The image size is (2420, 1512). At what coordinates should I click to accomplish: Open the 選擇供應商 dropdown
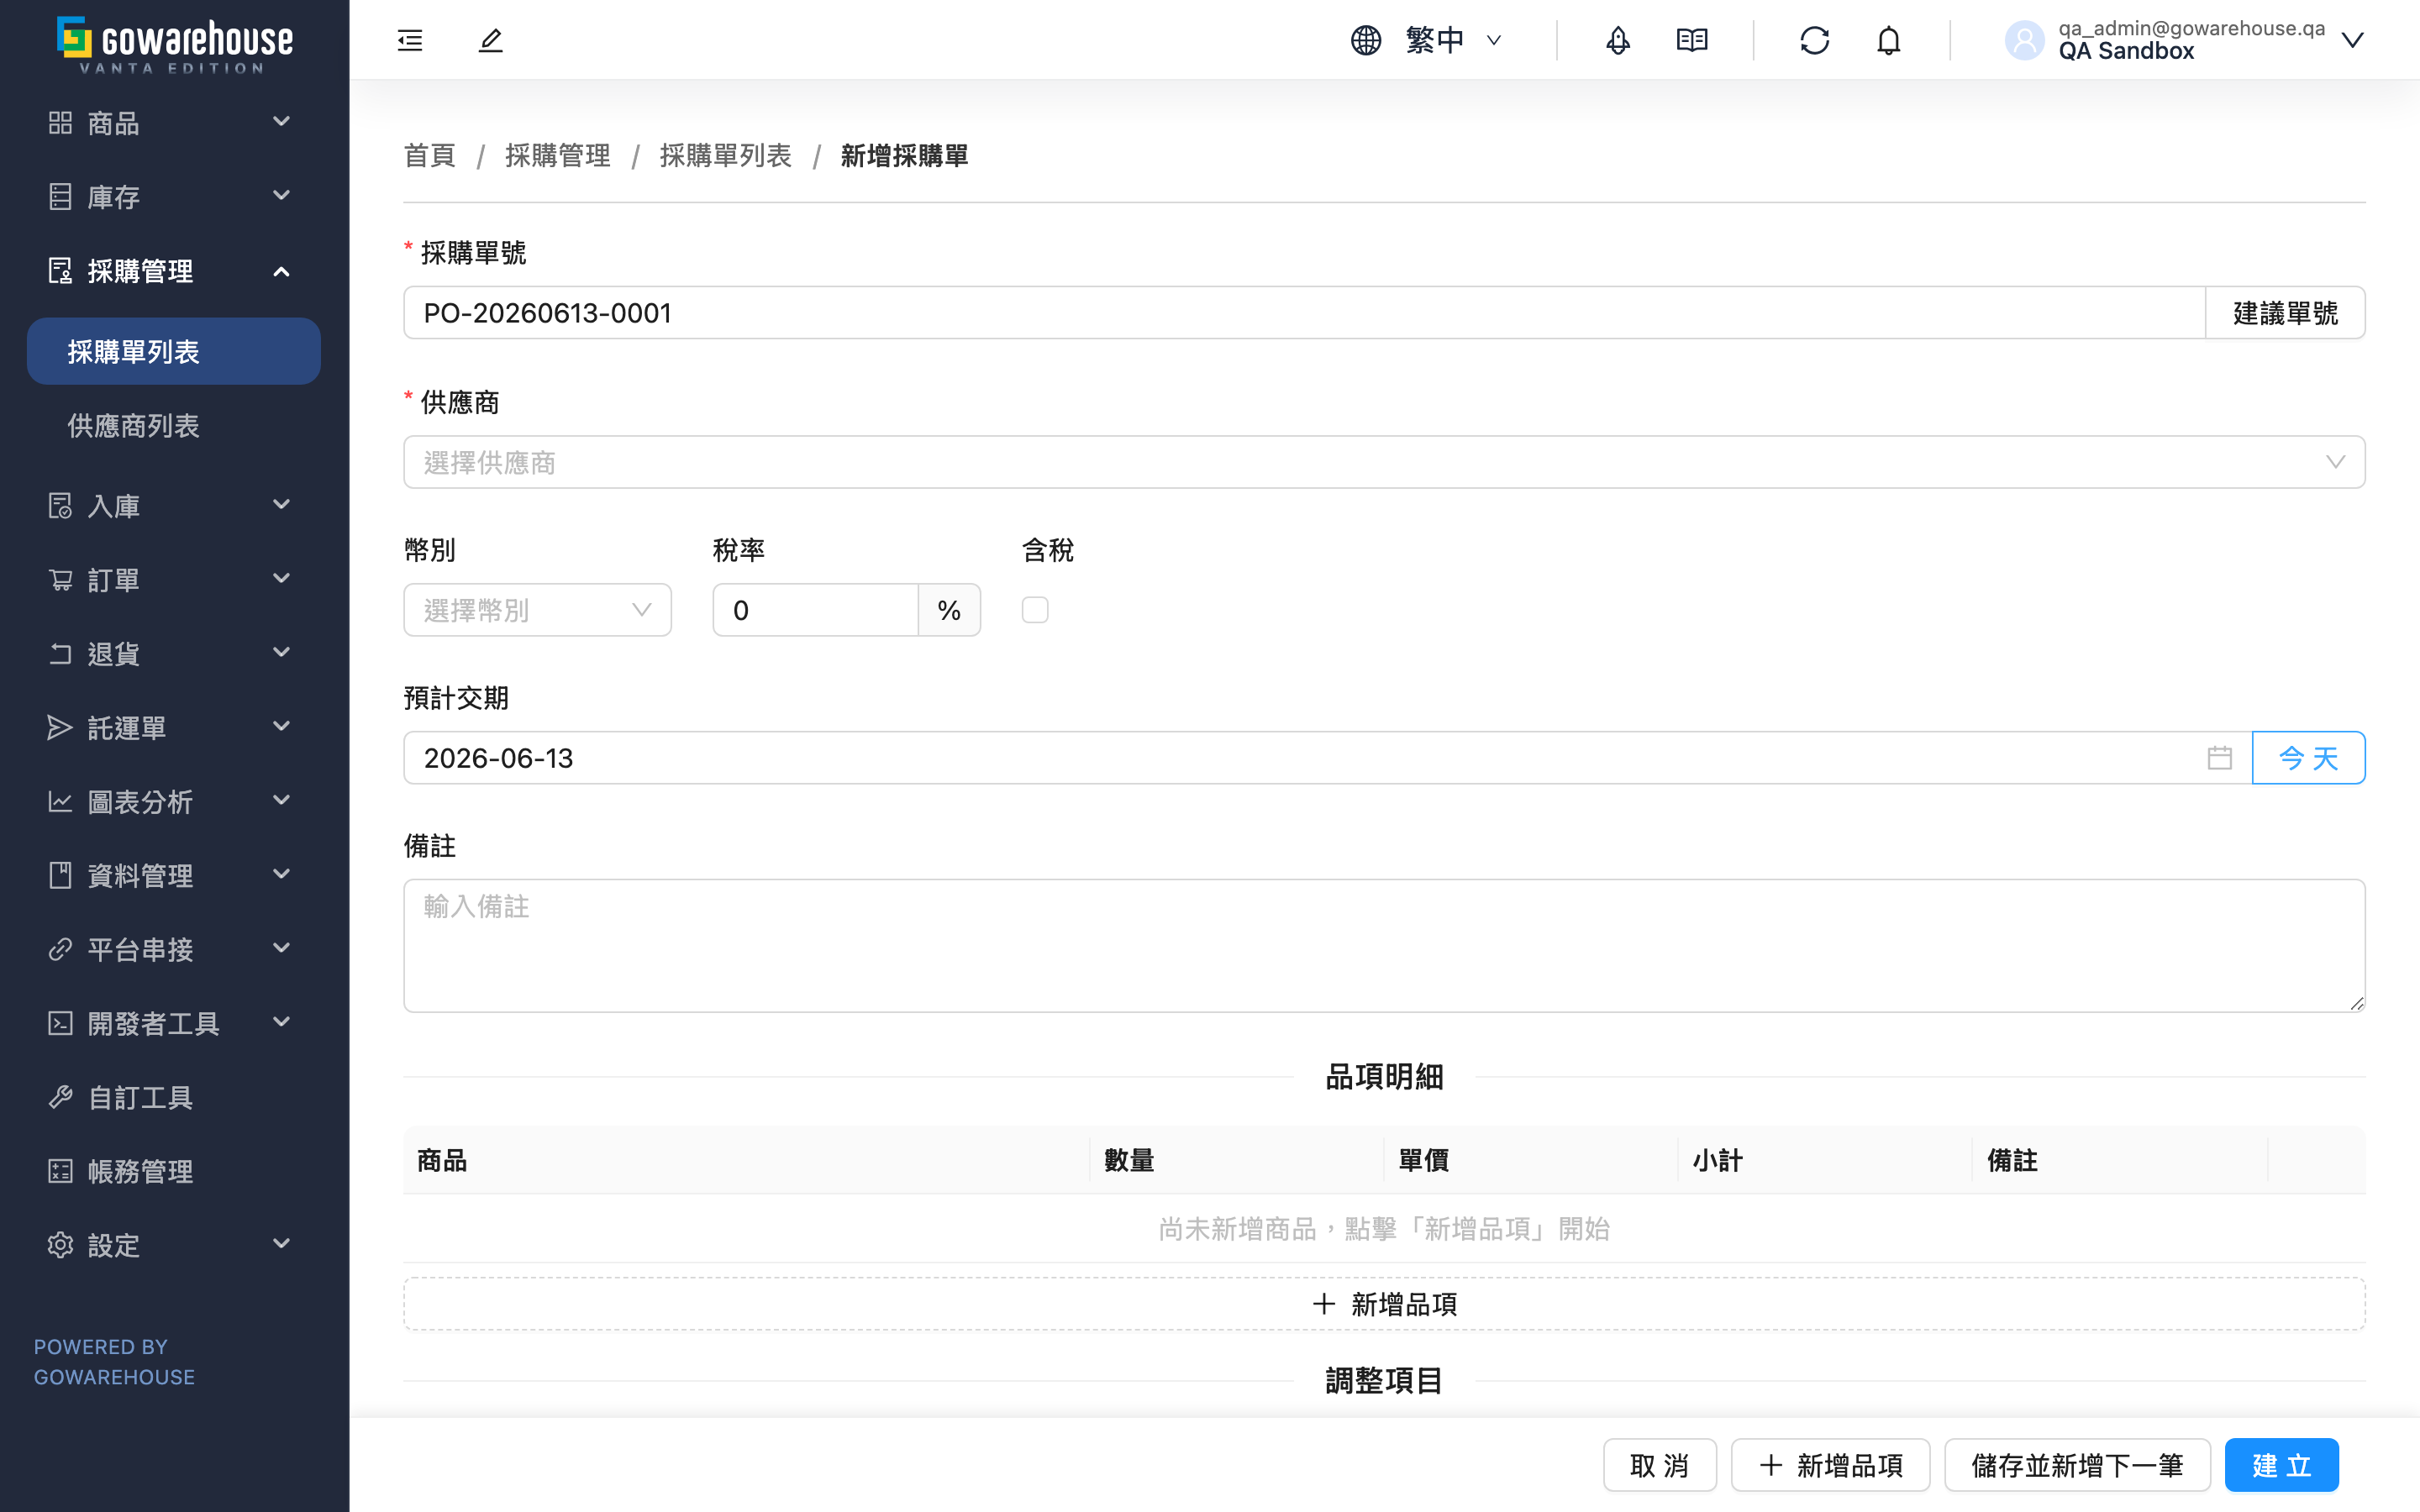pos(1384,462)
